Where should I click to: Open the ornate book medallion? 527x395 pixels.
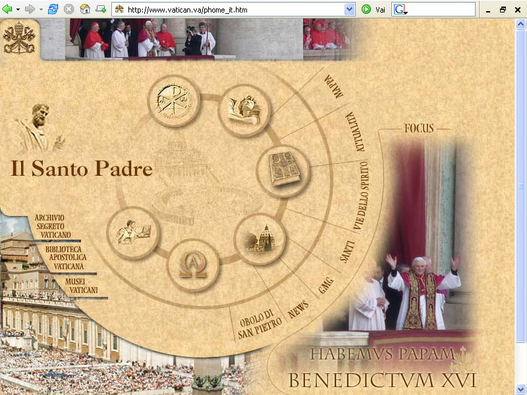point(283,171)
